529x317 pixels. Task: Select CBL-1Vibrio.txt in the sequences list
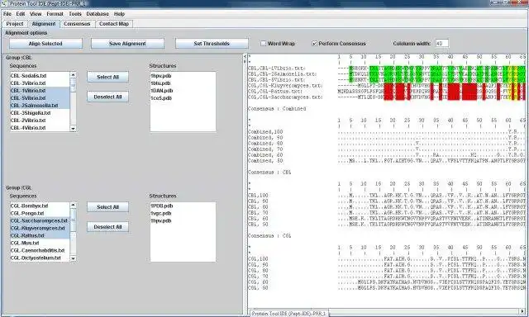[x=40, y=91]
